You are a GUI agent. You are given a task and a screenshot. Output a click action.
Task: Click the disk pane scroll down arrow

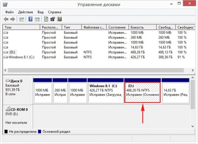[193, 126]
